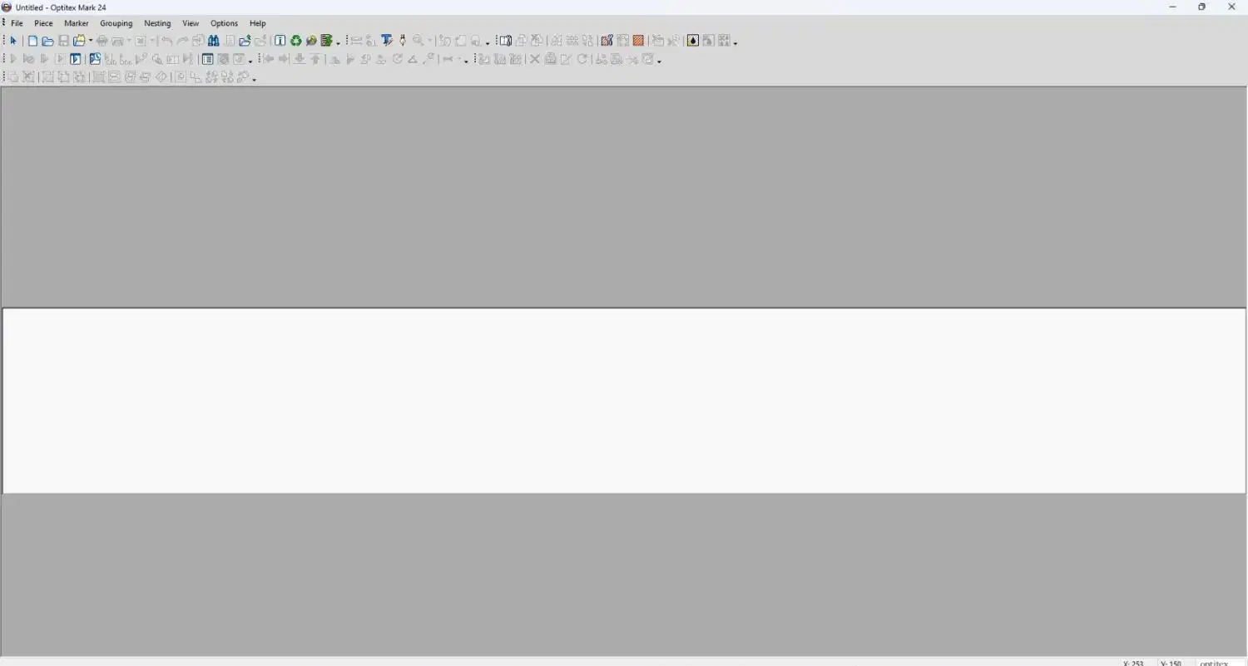Open the Nesting menu
Screen dimensions: 1248x666
pyautogui.click(x=157, y=23)
